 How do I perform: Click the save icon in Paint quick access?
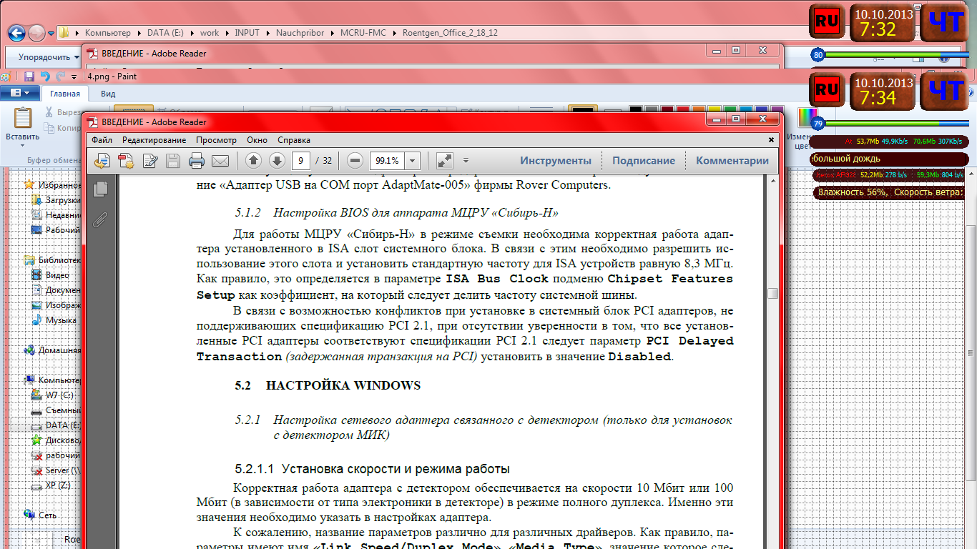click(29, 76)
